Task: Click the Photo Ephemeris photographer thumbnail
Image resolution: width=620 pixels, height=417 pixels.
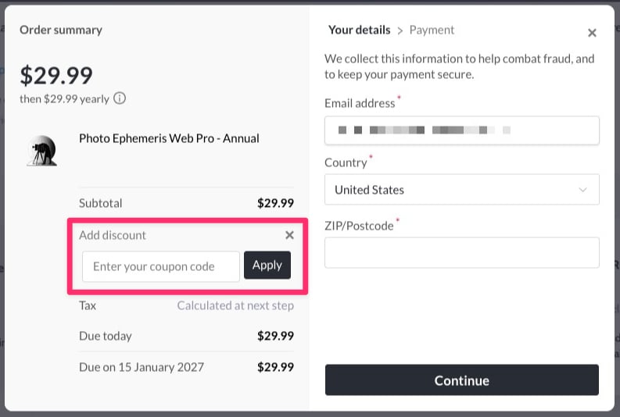Action: pos(41,150)
